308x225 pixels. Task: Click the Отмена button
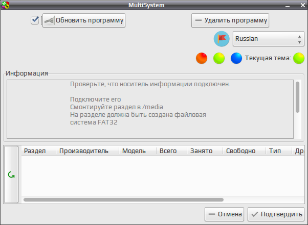pos(224,214)
